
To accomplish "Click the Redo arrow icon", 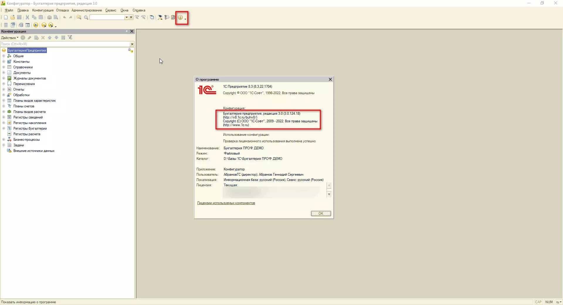I will point(71,17).
